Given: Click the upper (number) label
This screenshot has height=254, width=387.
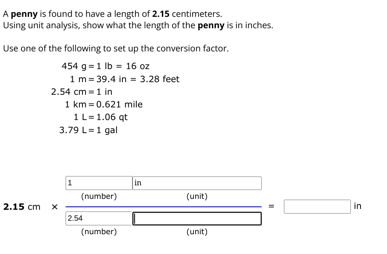Looking at the screenshot, I should click(x=98, y=196).
